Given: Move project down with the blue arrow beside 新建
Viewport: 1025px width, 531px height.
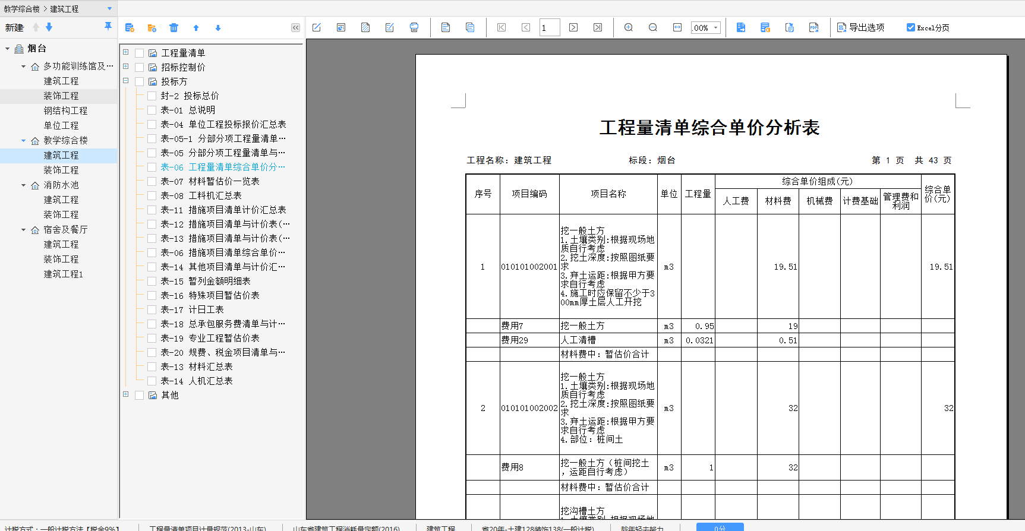Looking at the screenshot, I should pyautogui.click(x=49, y=27).
